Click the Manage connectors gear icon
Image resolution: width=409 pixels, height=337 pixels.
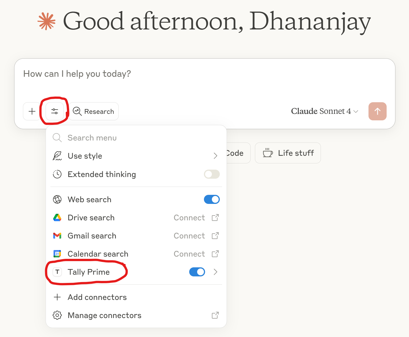click(57, 315)
